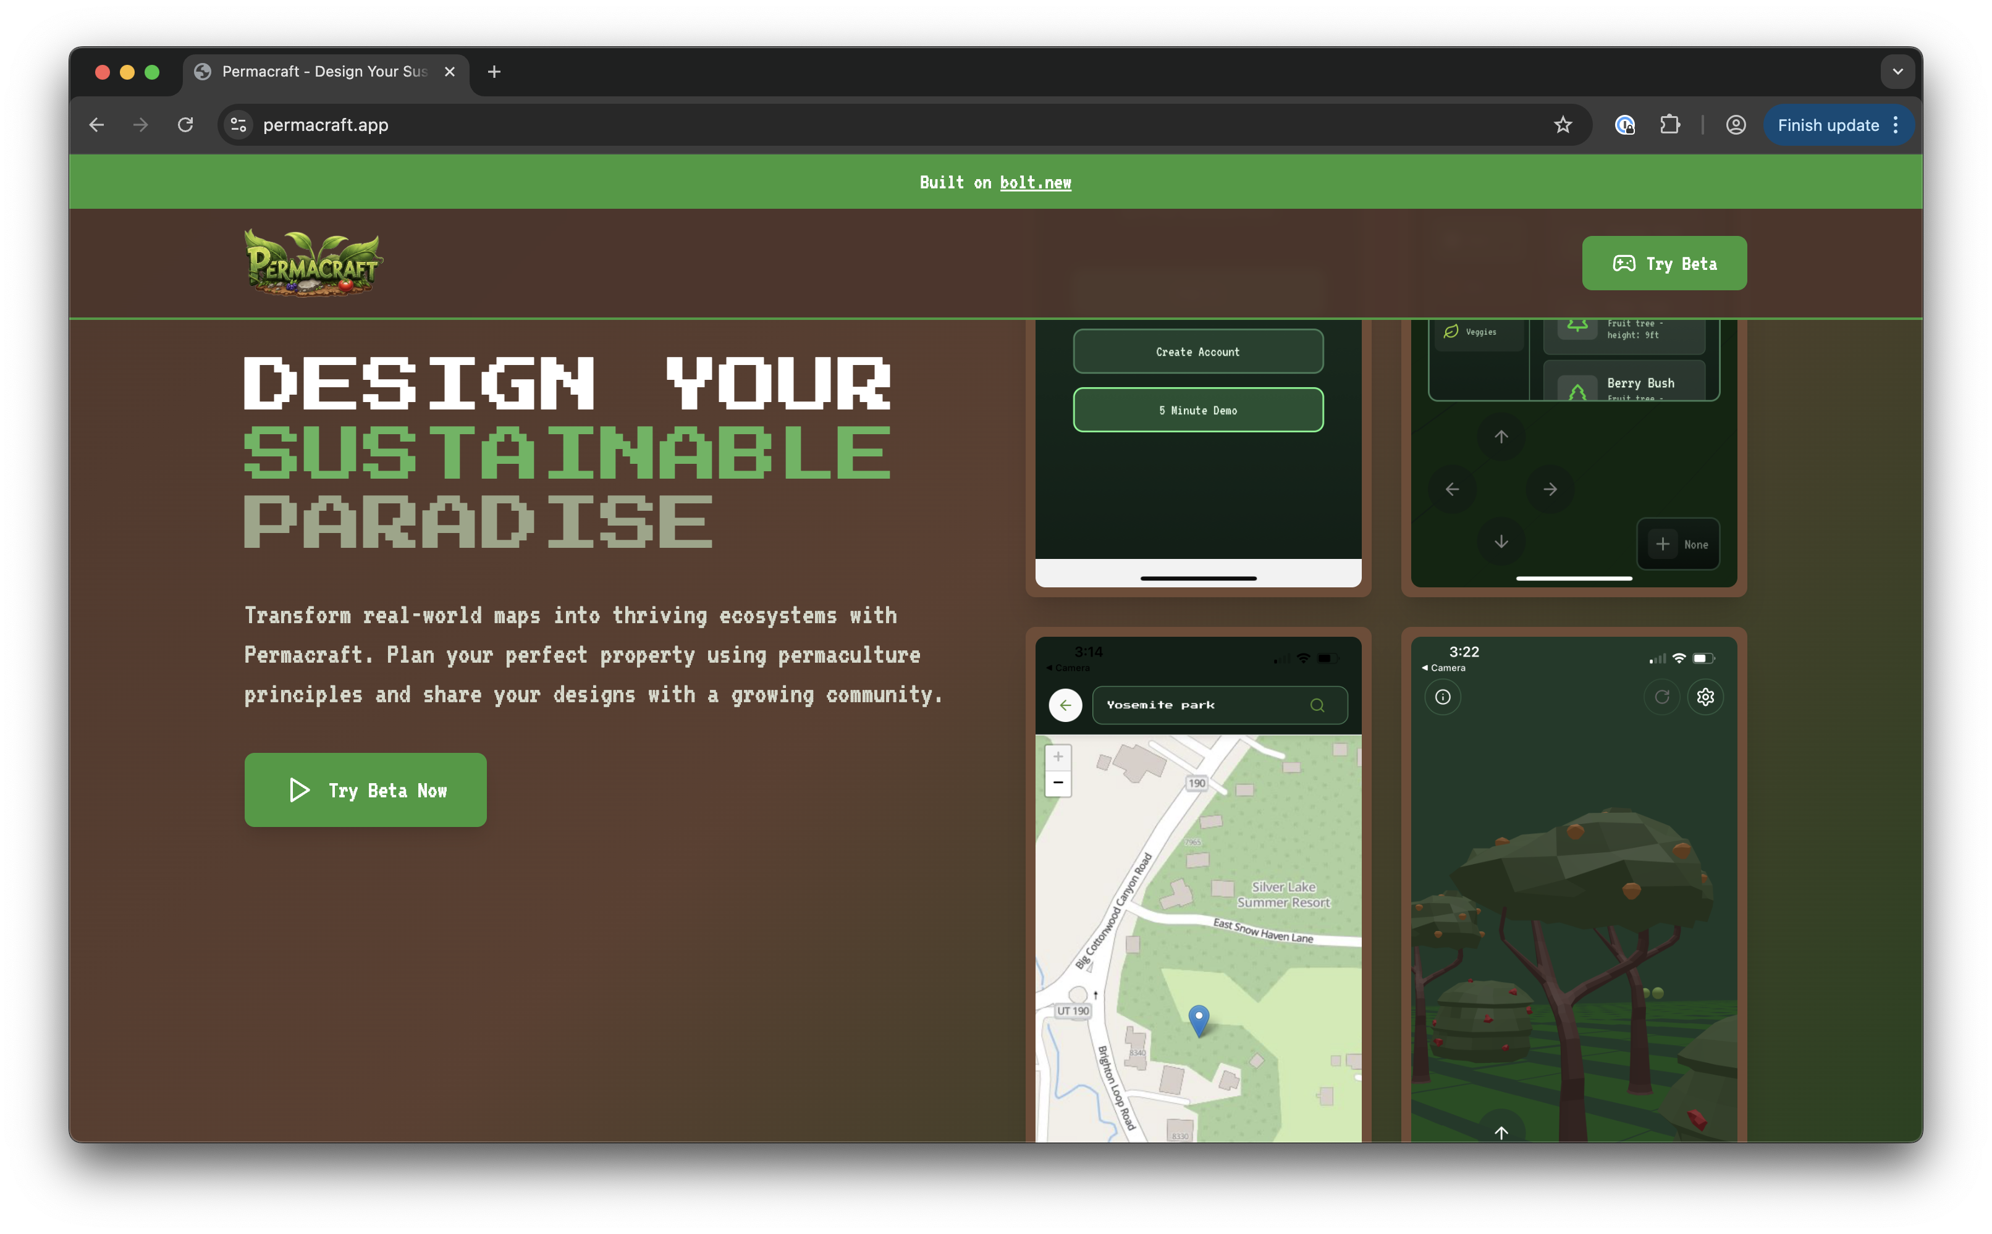Screen dimensions: 1992x1234
Task: Click the settings gear in the 3D tree screenshot
Action: point(1705,697)
